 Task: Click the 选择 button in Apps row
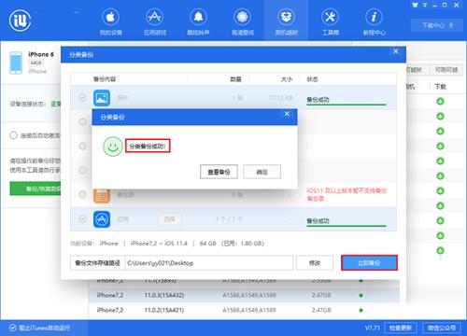(169, 219)
